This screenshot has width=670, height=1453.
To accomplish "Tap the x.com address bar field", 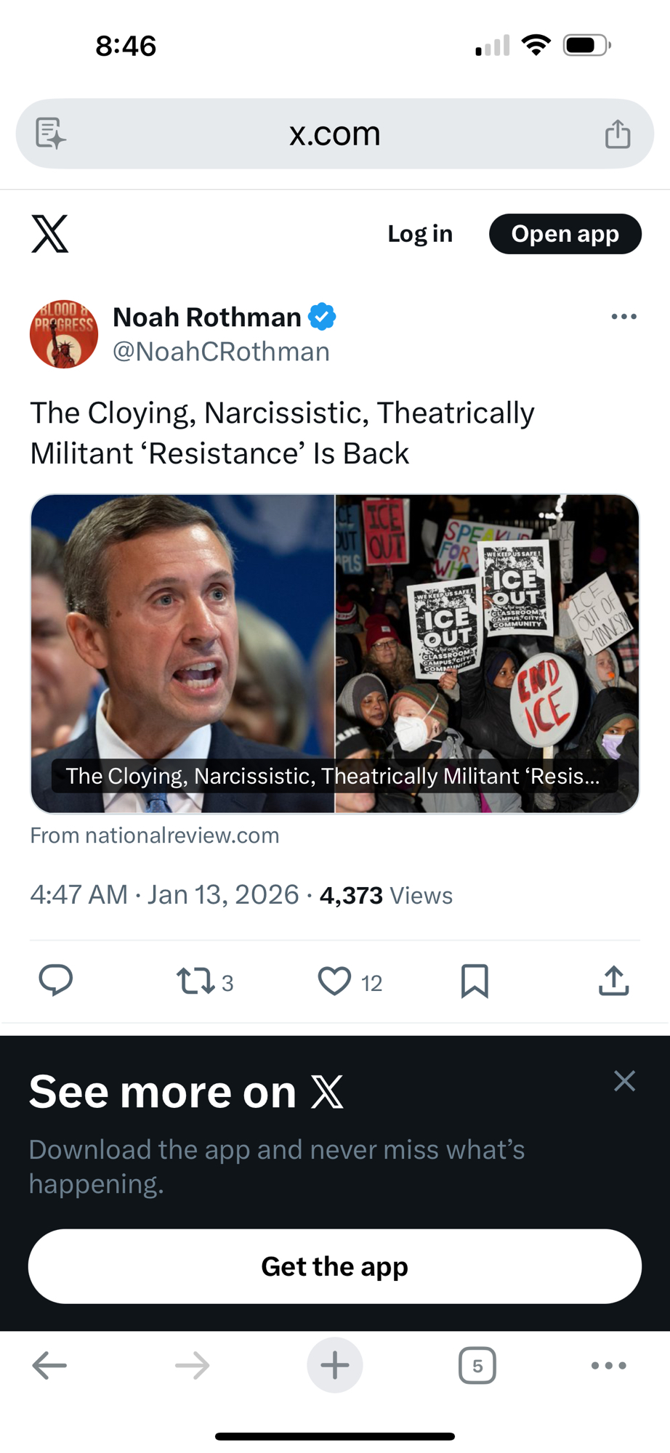I will (x=334, y=134).
